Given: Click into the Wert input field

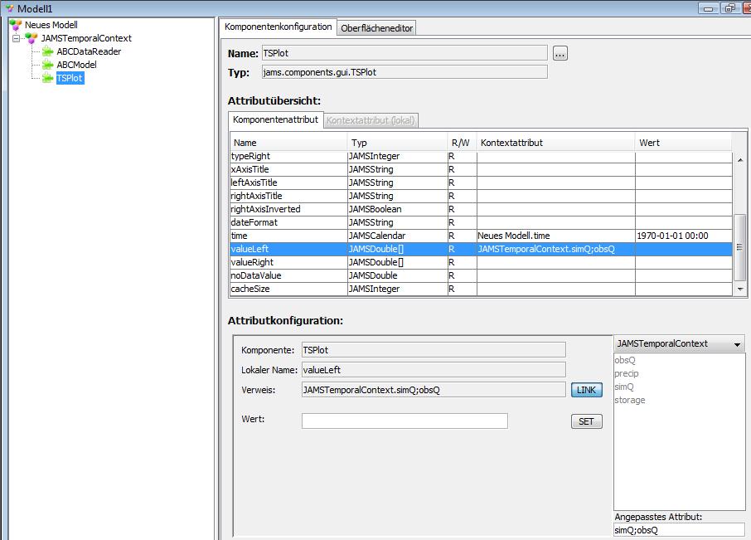Looking at the screenshot, I should click(x=405, y=421).
